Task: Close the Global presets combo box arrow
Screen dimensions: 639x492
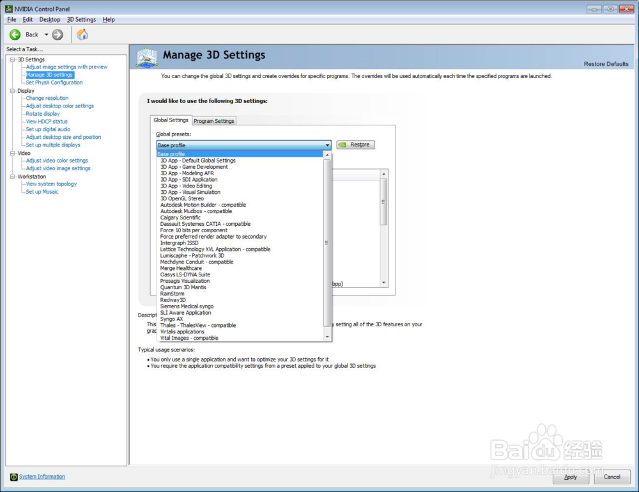Action: click(x=327, y=145)
